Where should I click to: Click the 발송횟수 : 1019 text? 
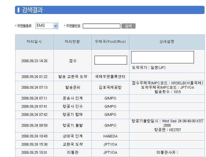click(168, 92)
